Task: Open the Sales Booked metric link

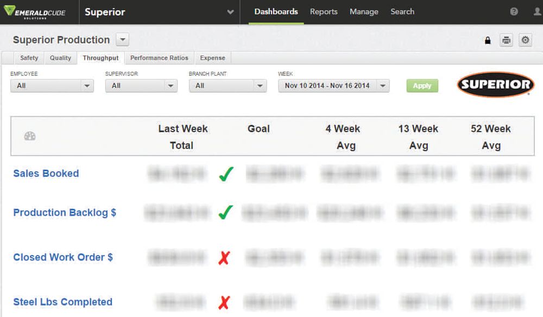Action: [46, 173]
